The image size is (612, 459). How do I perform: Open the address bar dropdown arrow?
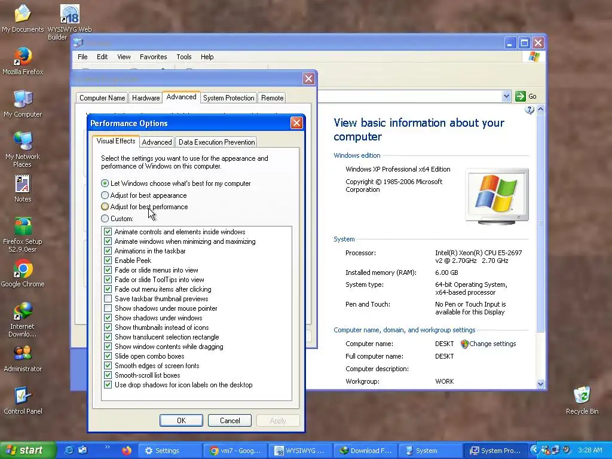(506, 96)
